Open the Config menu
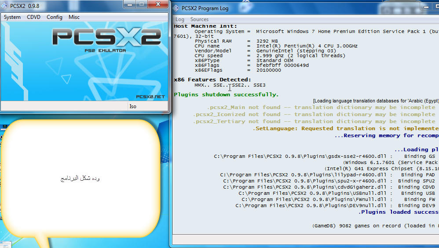The image size is (439, 248). [54, 17]
